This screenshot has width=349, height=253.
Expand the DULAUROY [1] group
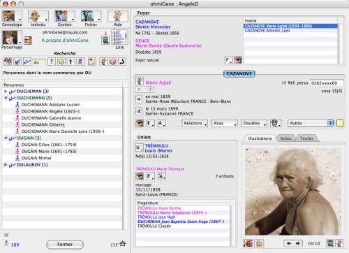[6, 165]
